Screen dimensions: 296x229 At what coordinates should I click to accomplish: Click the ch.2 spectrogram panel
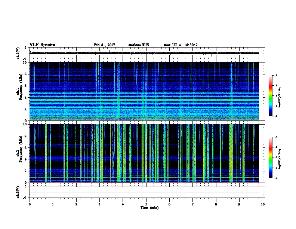pyautogui.click(x=144, y=153)
